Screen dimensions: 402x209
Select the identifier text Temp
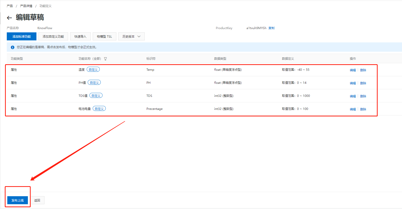click(150, 70)
